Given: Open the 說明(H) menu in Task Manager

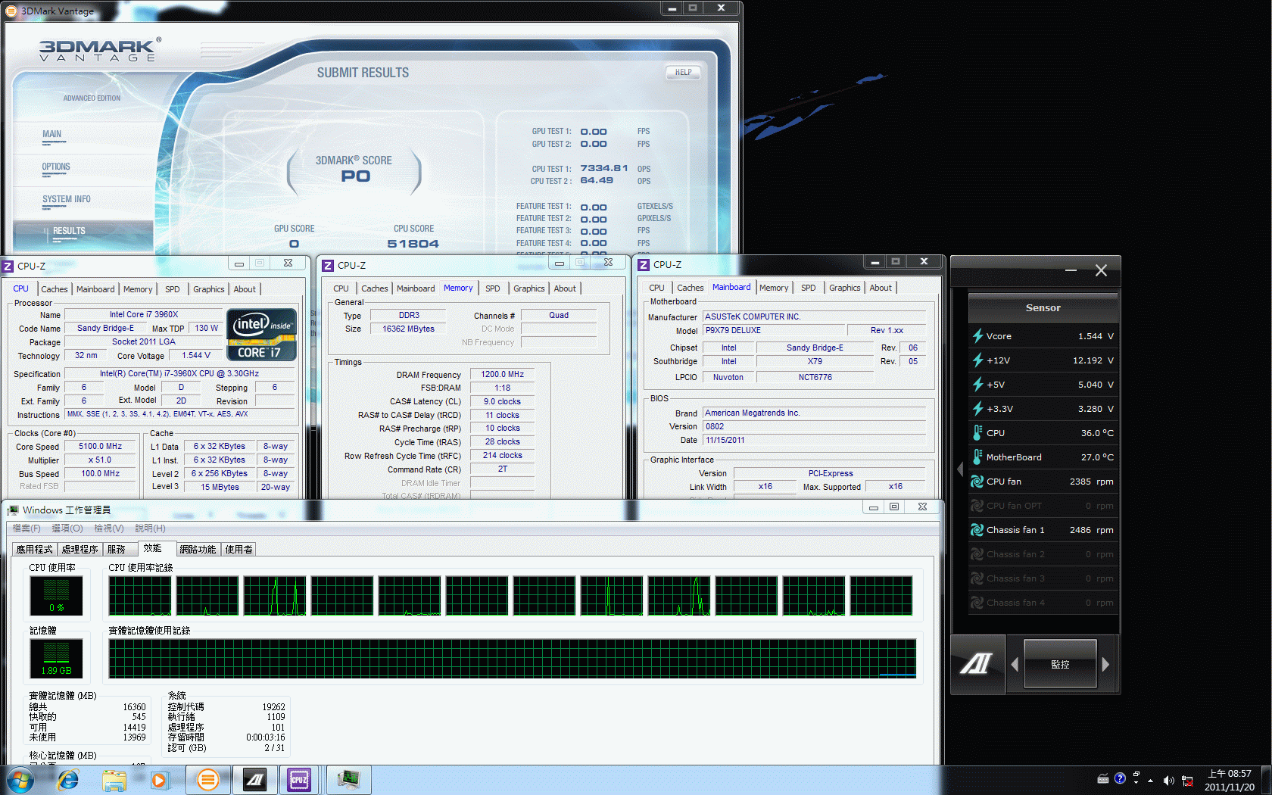Looking at the screenshot, I should 150,528.
